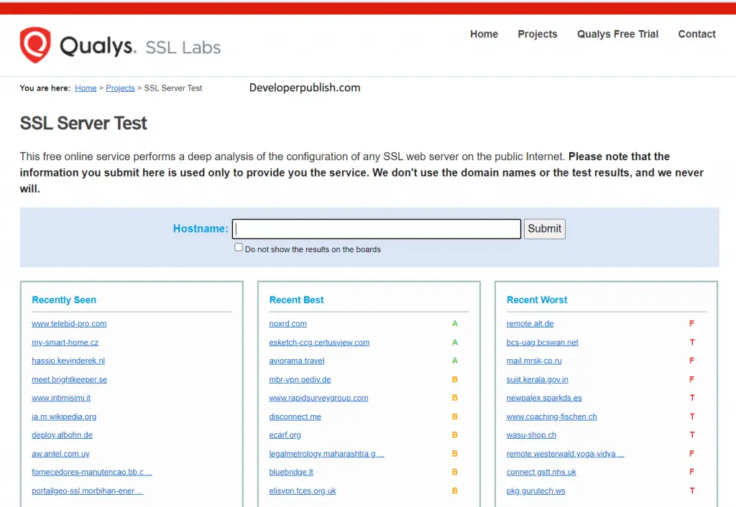The image size is (736, 507).
Task: Click the Qualys SSL Labs wordmark
Action: (140, 47)
